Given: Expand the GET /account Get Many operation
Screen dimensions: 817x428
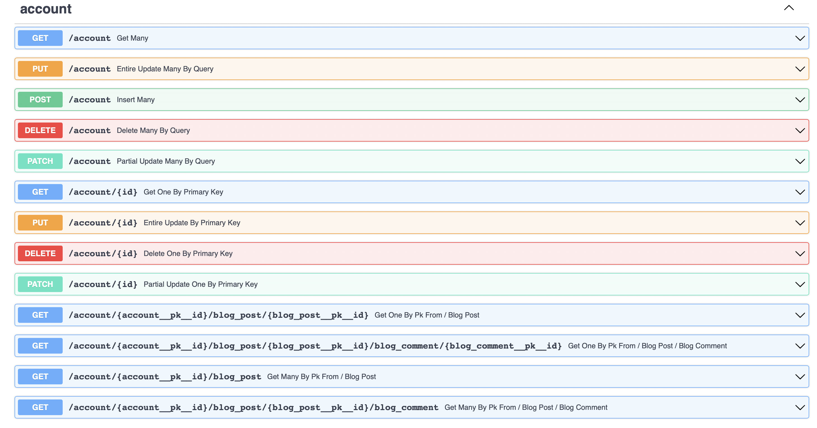Looking at the screenshot, I should coord(800,38).
